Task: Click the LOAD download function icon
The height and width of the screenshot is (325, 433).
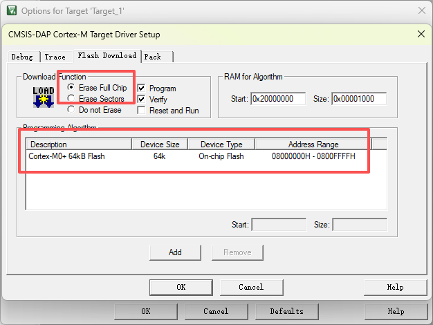Action: pos(44,98)
